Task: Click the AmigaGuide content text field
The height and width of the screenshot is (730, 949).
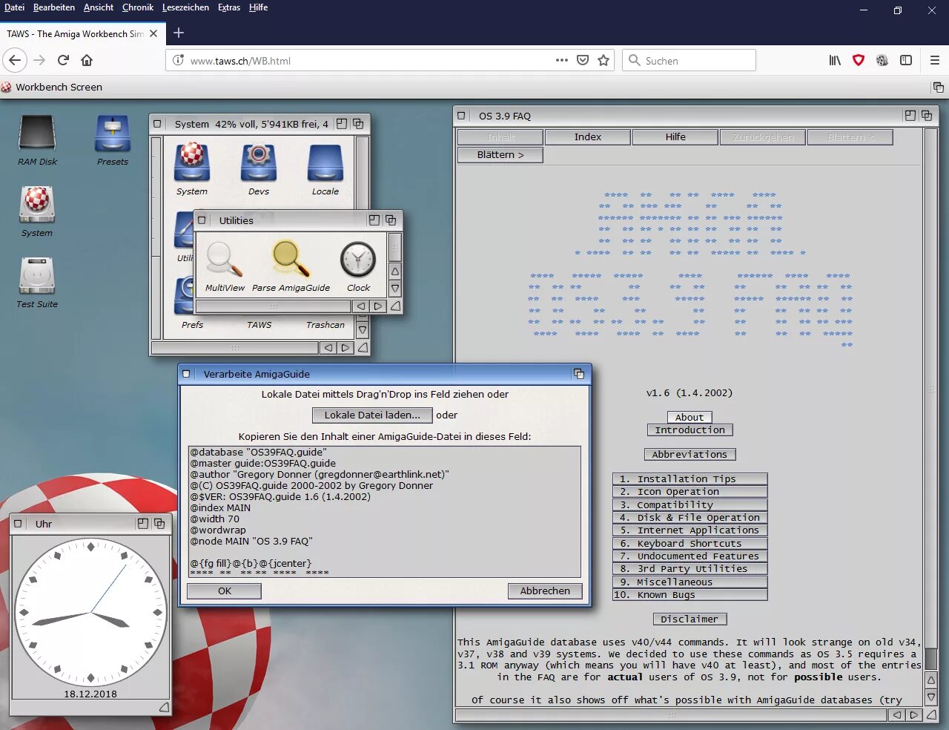Action: point(384,511)
